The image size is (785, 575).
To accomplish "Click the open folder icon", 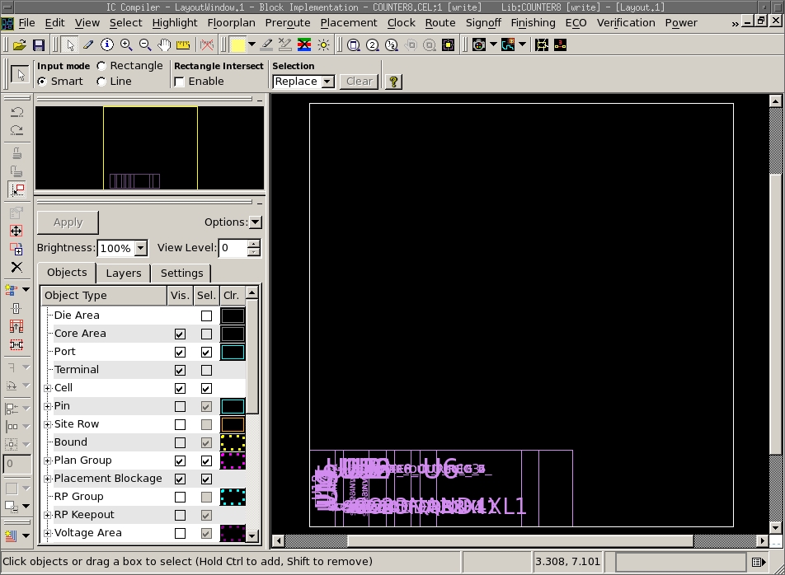I will coord(19,44).
